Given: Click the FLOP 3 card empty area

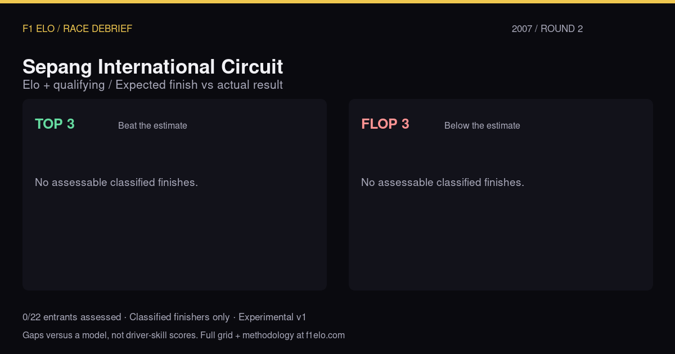Looking at the screenshot, I should tap(501, 242).
